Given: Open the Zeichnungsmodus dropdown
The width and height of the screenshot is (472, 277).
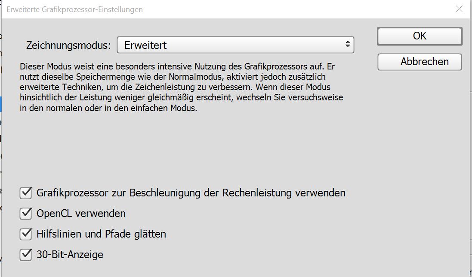Looking at the screenshot, I should tap(235, 45).
